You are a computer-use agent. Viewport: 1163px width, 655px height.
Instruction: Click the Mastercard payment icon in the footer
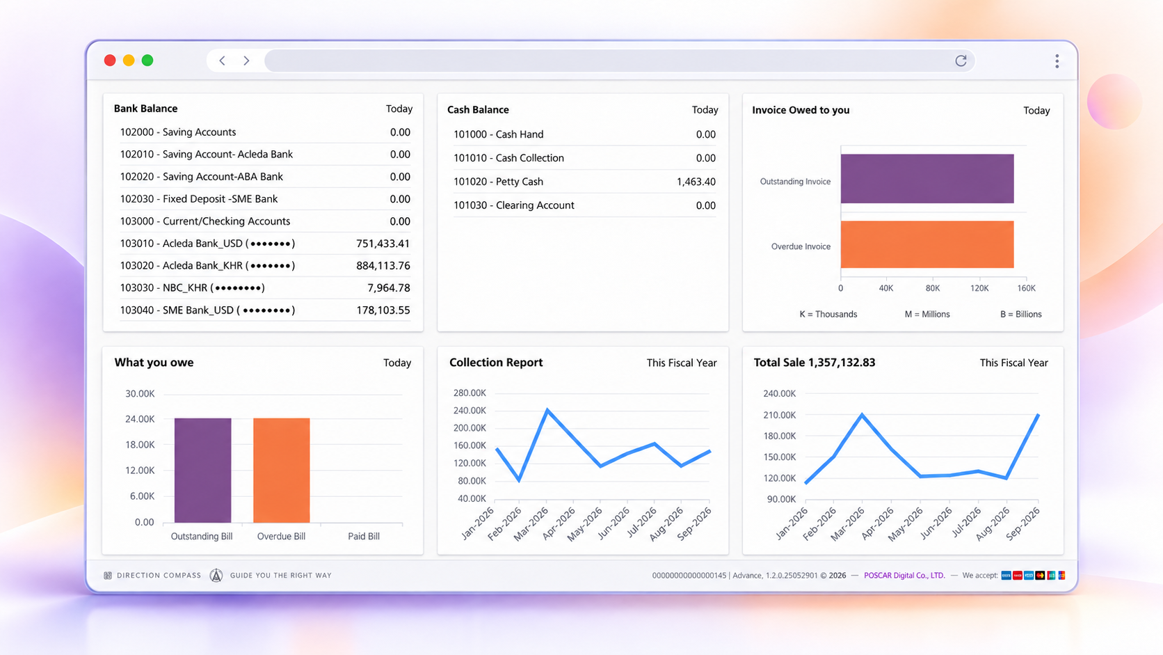[x=1040, y=576]
